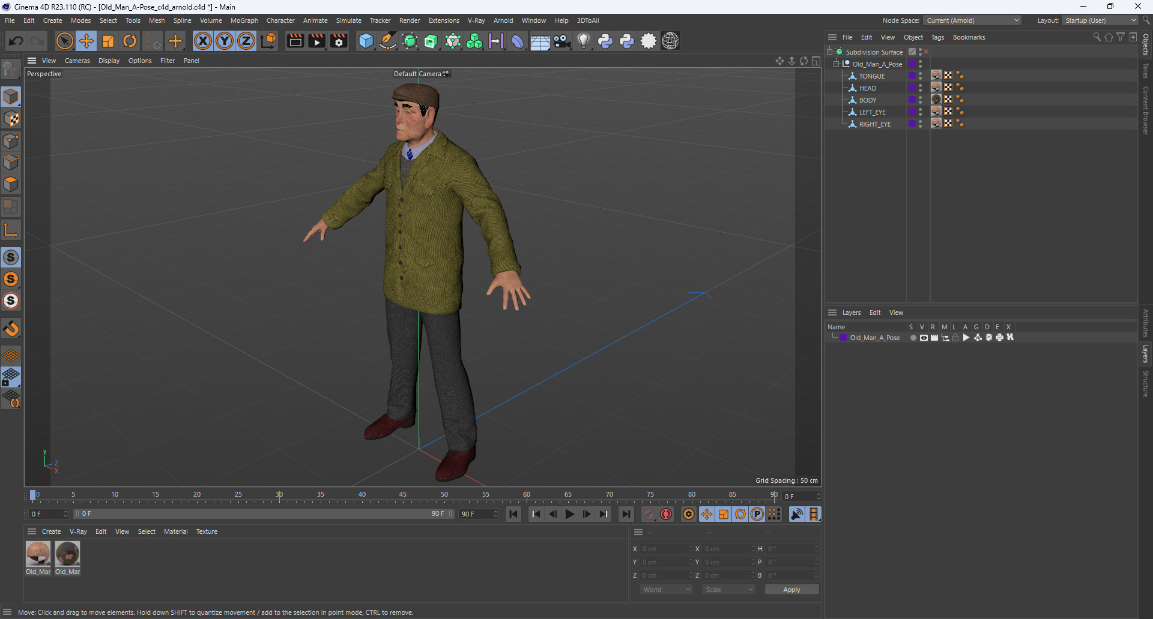The image size is (1153, 619).
Task: Open the Arnold menu
Action: (503, 20)
